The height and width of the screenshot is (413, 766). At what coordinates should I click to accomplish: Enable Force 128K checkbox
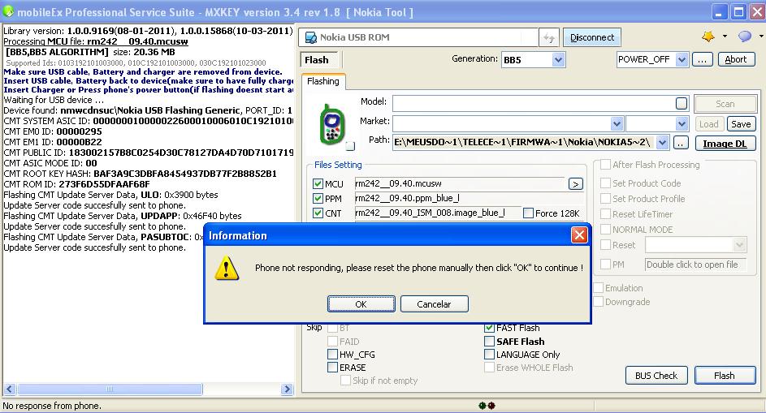(x=528, y=213)
